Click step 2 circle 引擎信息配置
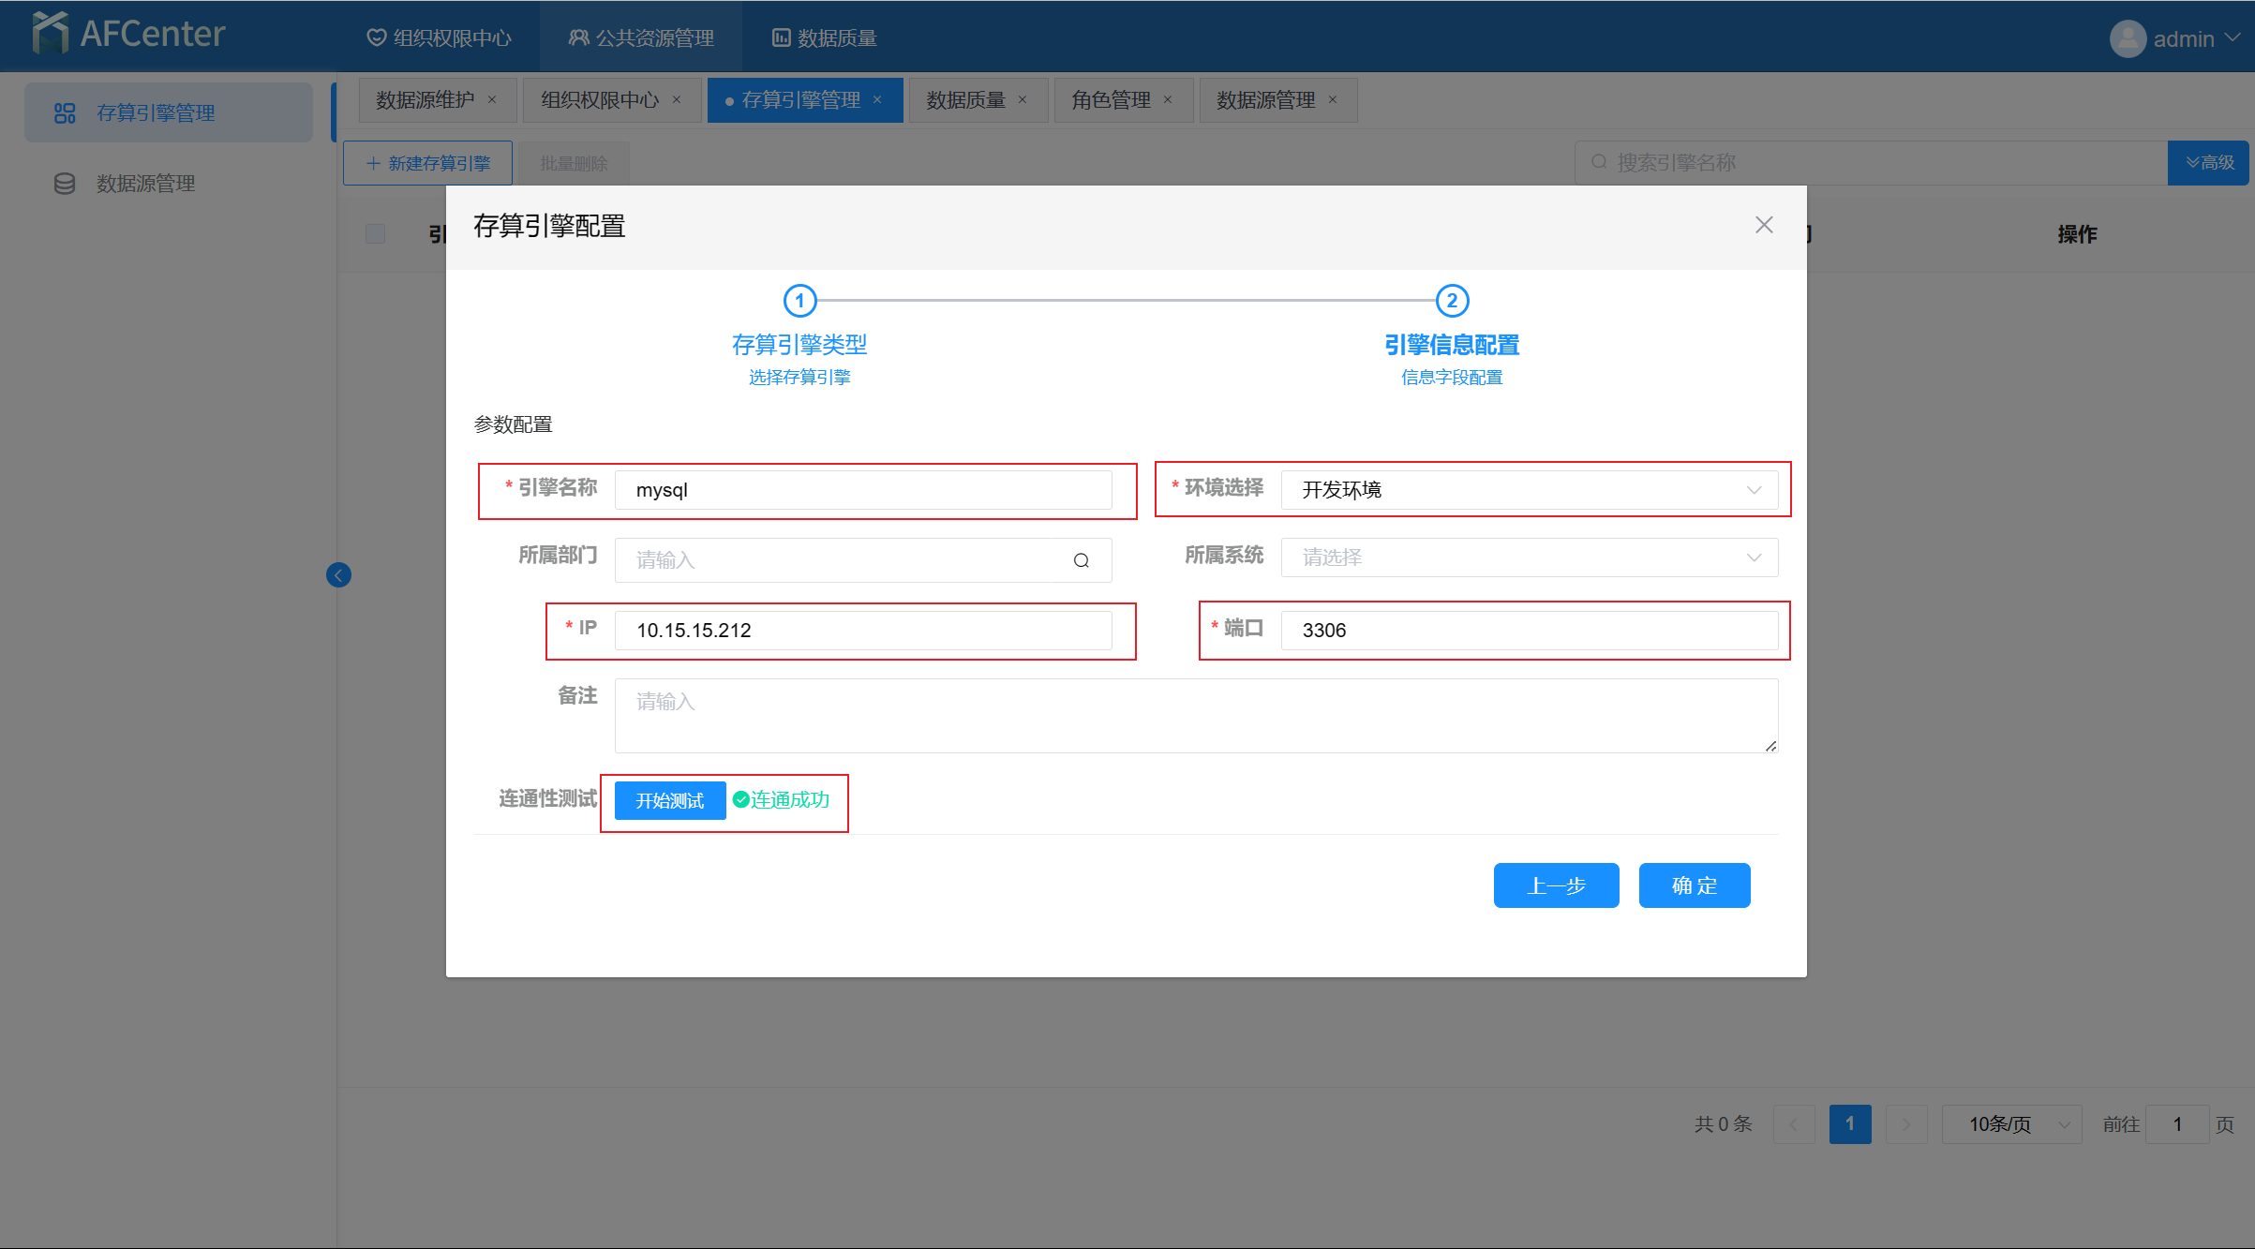2255x1249 pixels. tap(1452, 301)
